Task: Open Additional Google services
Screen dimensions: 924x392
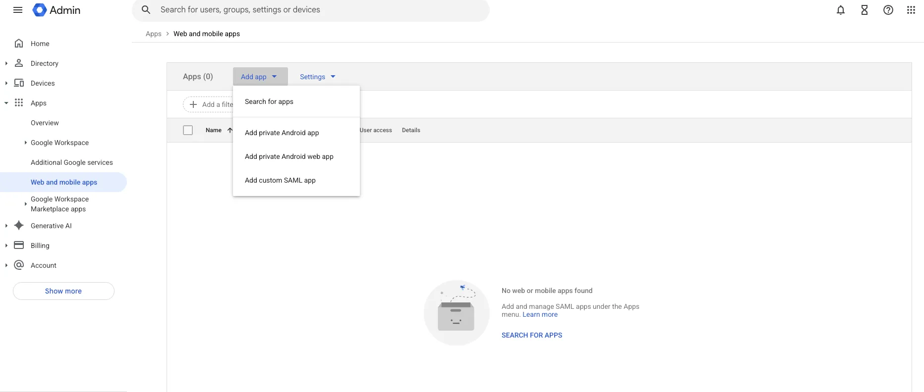Action: pyautogui.click(x=72, y=162)
